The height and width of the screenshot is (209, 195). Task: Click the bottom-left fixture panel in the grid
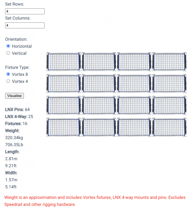coord(64,127)
